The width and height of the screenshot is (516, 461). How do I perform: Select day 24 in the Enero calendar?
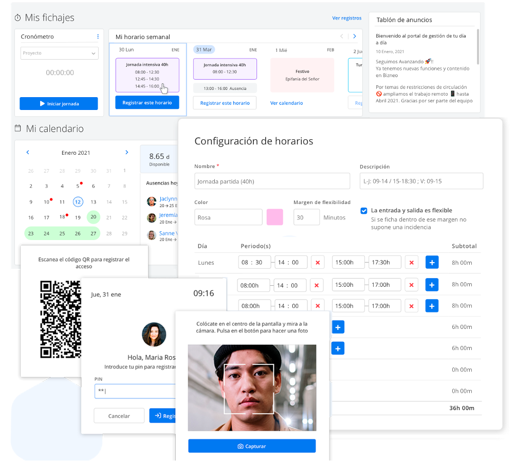[47, 234]
